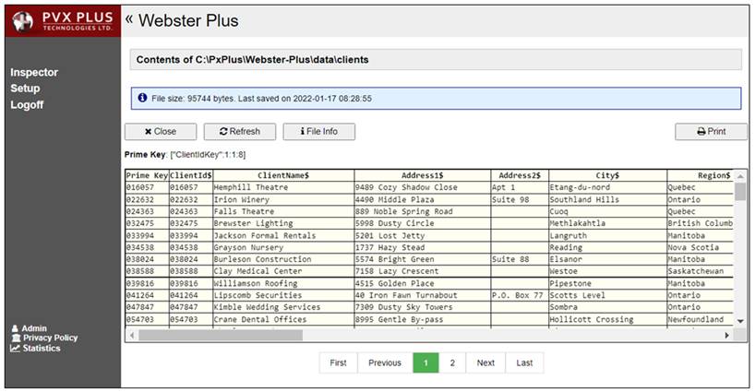The height and width of the screenshot is (392, 755).
Task: Click the horizontal scrollbar thumb
Action: coord(221,335)
